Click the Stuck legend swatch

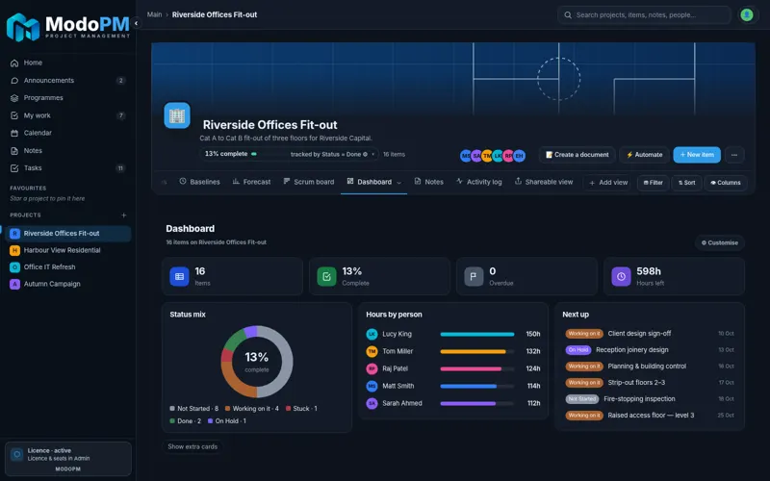click(288, 408)
